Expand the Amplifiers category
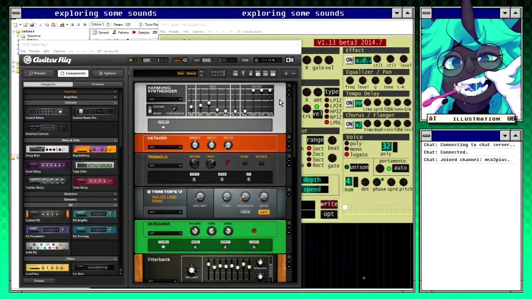Viewport: 532px width, 299px height. [70, 97]
